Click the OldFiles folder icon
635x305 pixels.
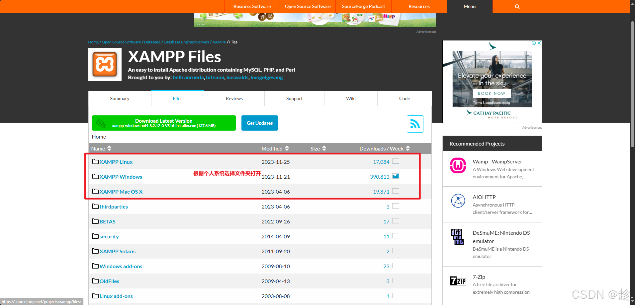pyautogui.click(x=95, y=281)
